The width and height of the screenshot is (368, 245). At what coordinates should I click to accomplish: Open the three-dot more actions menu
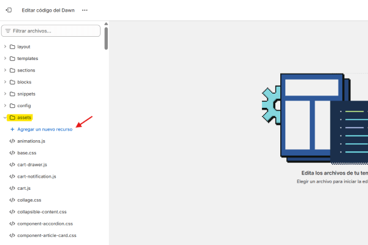85,10
